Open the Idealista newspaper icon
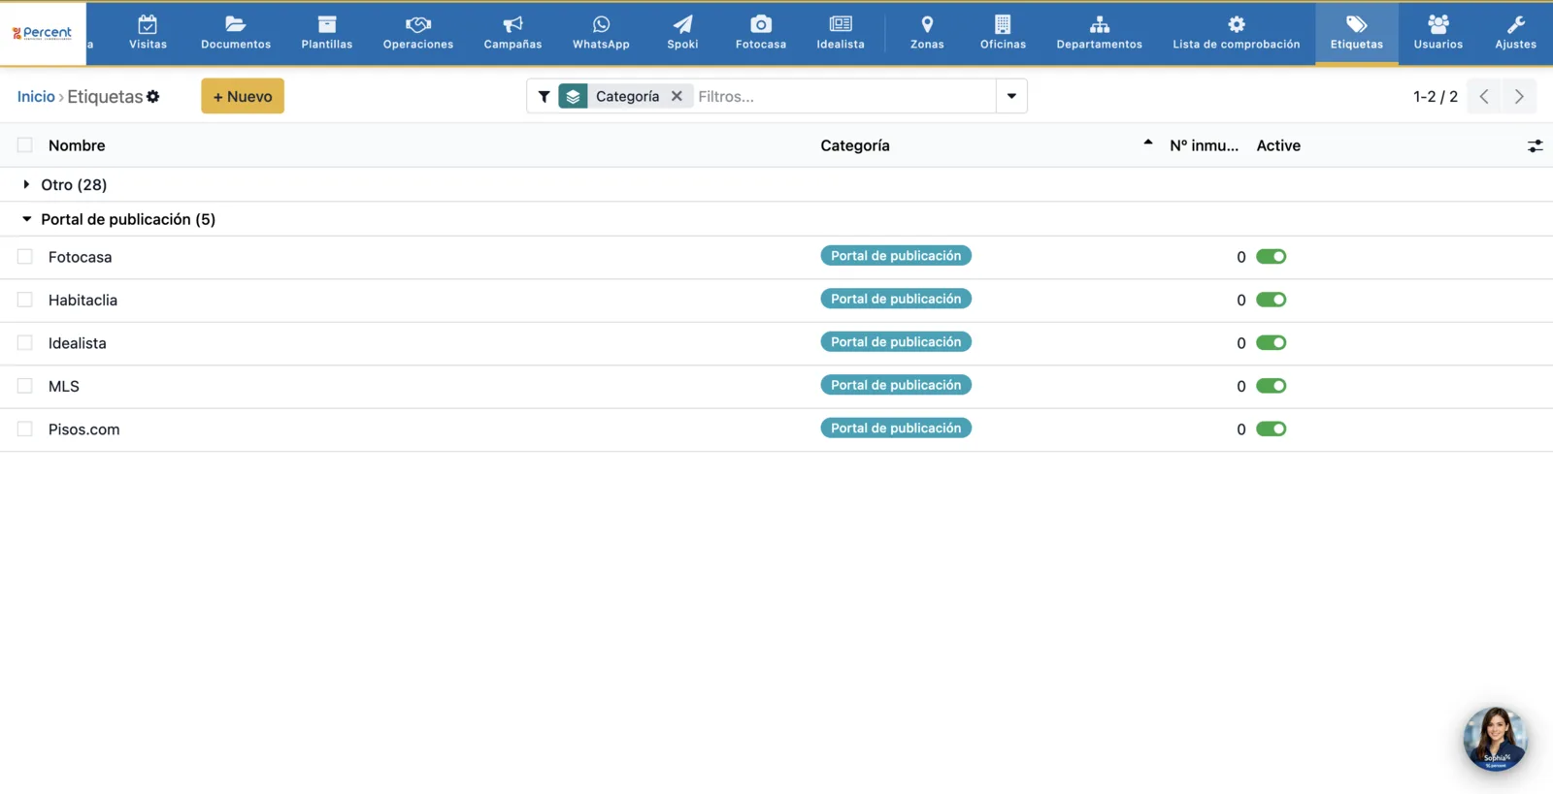The width and height of the screenshot is (1553, 794). pyautogui.click(x=841, y=24)
